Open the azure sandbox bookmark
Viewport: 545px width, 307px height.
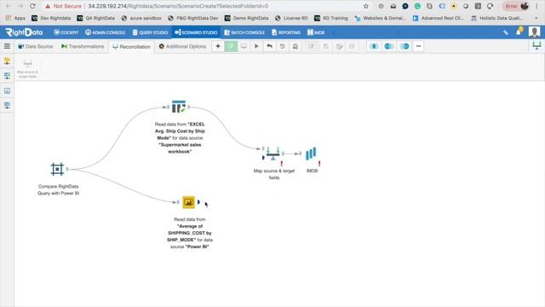pyautogui.click(x=141, y=18)
